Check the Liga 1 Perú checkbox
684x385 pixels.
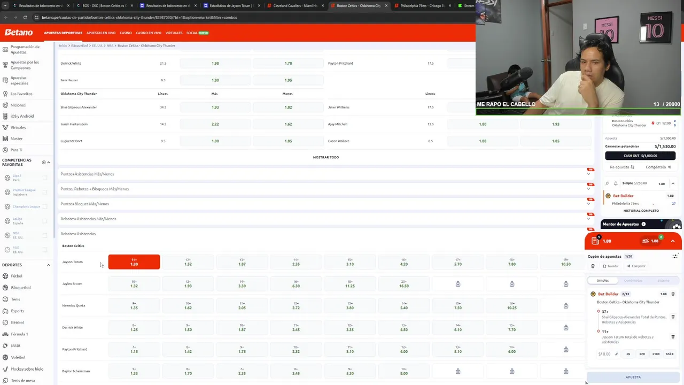(x=45, y=178)
